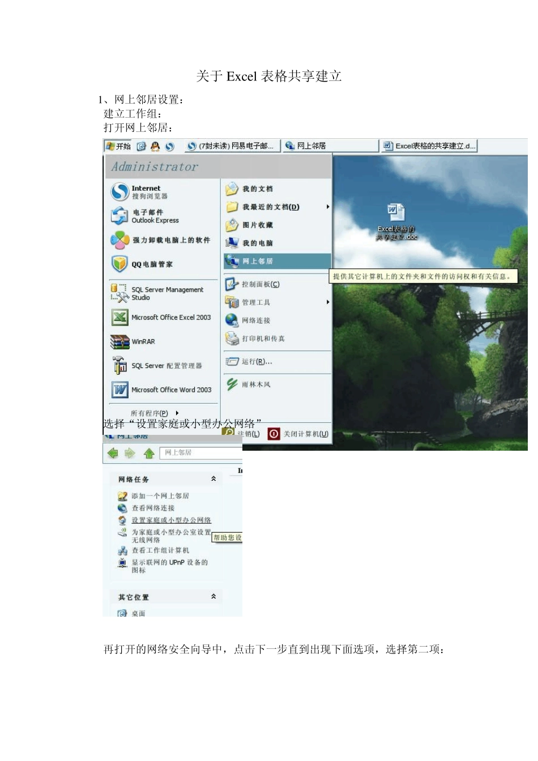538x761 pixels.
Task: Expand 所有程序 (All Programs)
Action: pyautogui.click(x=155, y=413)
